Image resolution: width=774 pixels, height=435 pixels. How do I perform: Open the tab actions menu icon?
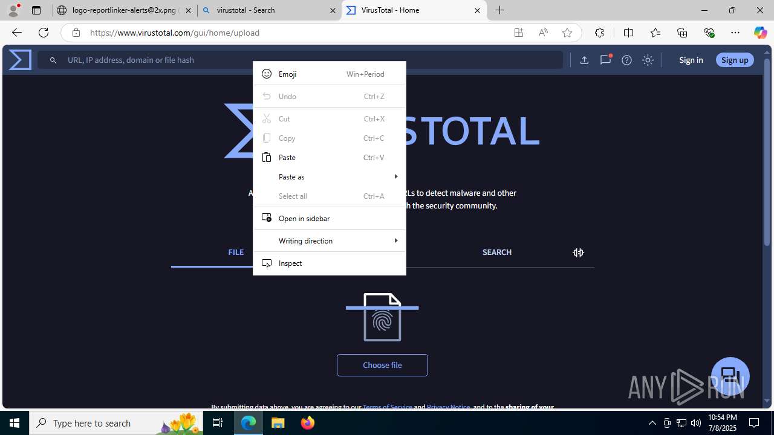coord(36,10)
